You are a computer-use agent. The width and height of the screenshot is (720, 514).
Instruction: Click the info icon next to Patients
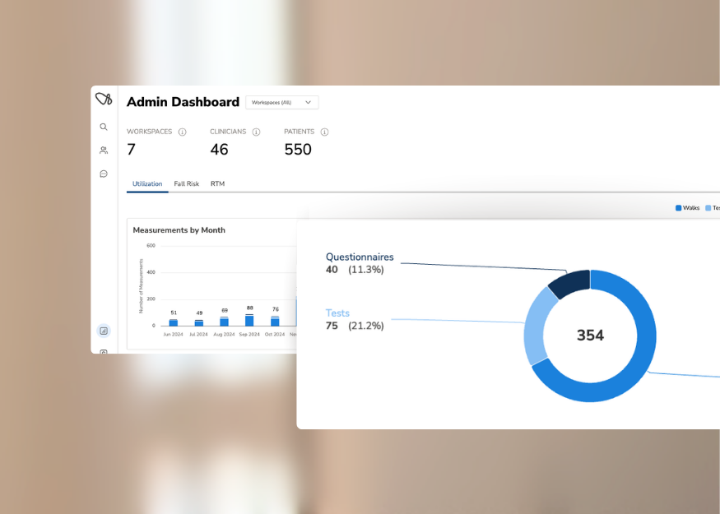click(324, 132)
